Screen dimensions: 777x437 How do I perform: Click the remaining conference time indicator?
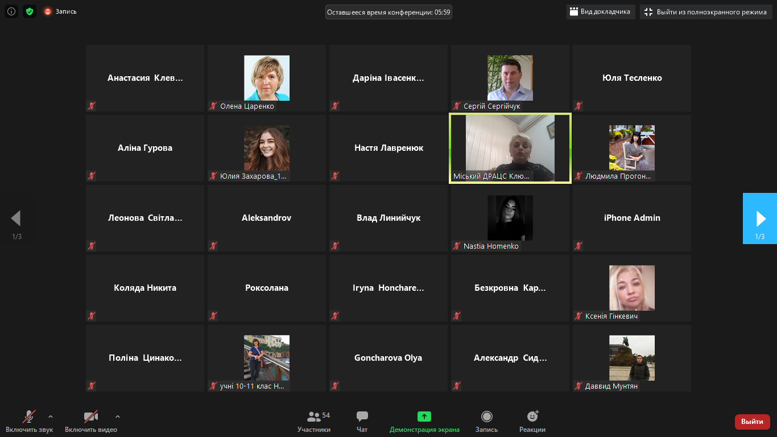tap(388, 12)
